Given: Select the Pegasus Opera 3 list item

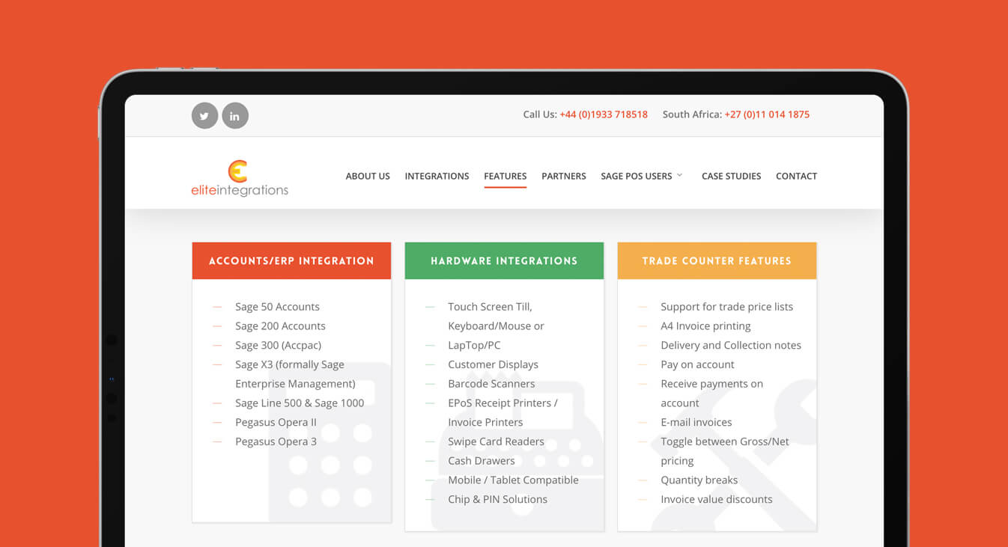Looking at the screenshot, I should tap(276, 442).
